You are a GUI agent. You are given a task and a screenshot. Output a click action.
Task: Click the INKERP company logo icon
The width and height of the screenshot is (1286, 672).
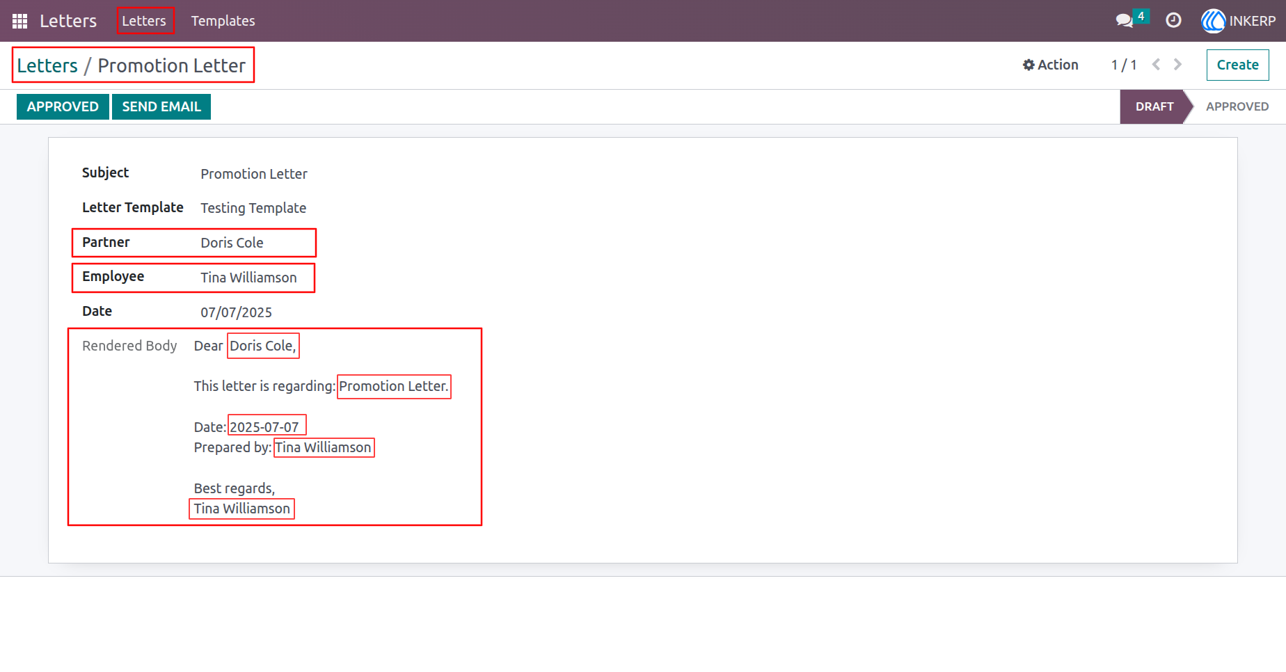point(1213,21)
